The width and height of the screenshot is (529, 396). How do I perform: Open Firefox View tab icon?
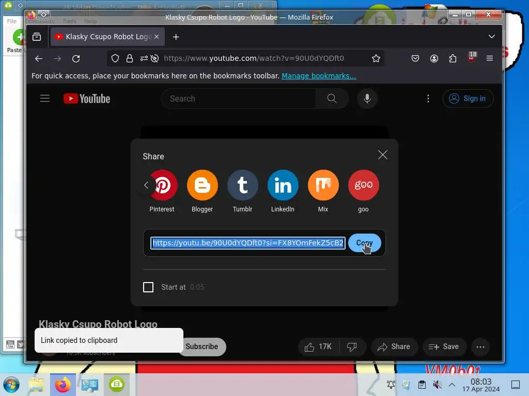[x=37, y=37]
